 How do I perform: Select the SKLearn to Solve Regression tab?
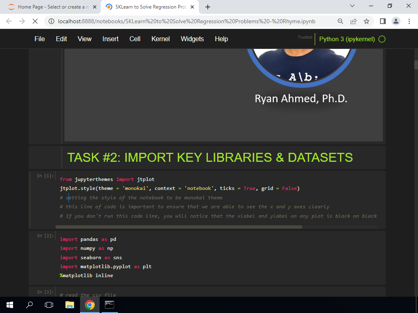(x=149, y=7)
